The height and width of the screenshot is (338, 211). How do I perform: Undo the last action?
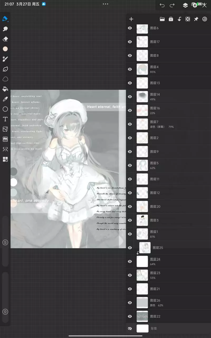(x=162, y=5)
